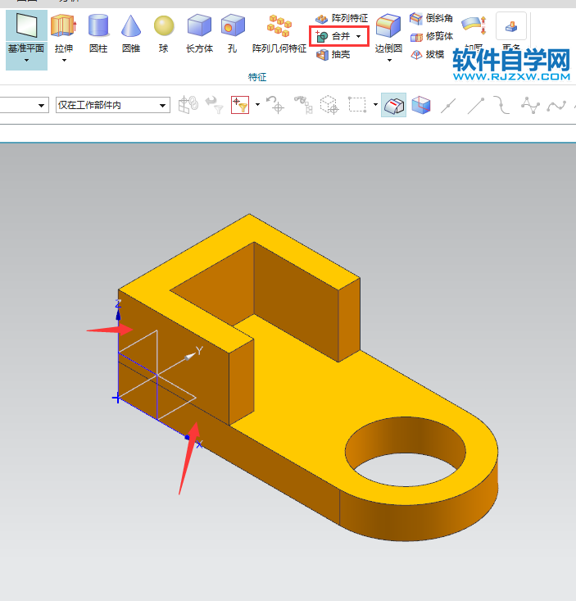
Task: Expand the arrow below 基准平面
Action: tap(26, 60)
